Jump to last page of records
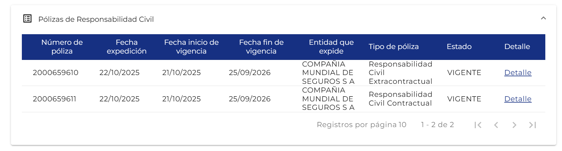 pyautogui.click(x=533, y=125)
